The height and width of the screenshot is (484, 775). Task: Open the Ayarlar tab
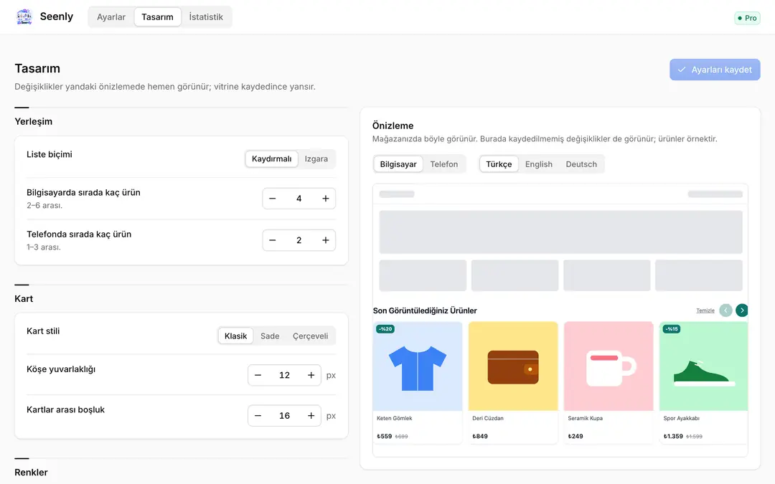coord(111,16)
